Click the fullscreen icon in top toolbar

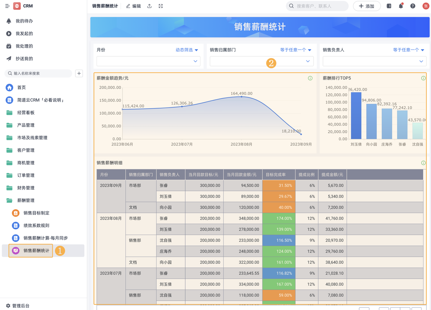point(161,6)
